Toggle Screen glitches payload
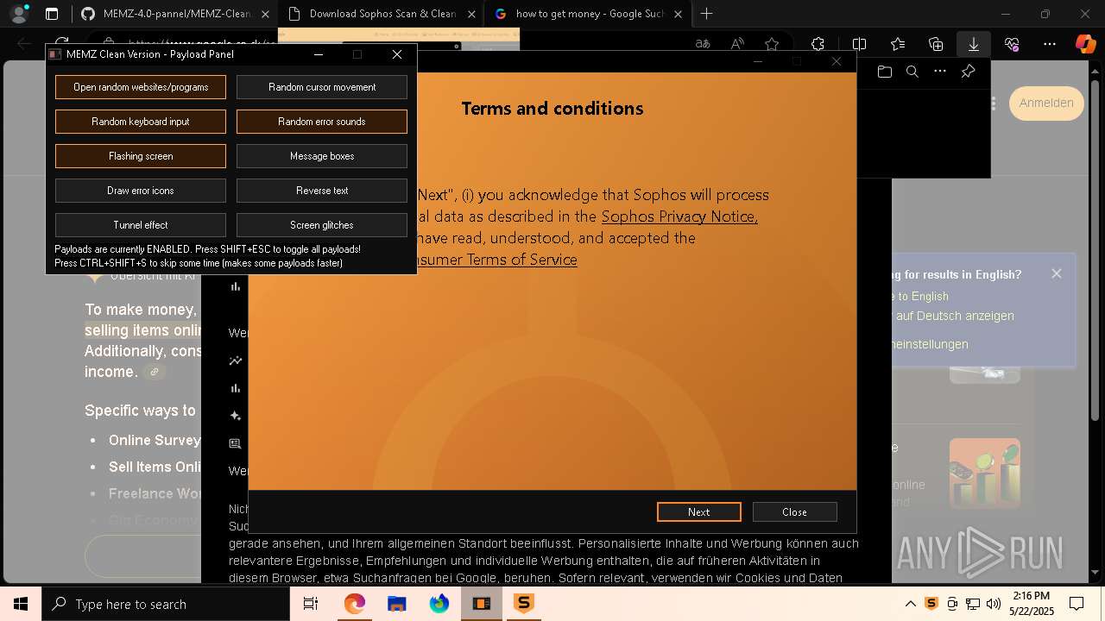Viewport: 1105px width, 621px height. (x=322, y=225)
